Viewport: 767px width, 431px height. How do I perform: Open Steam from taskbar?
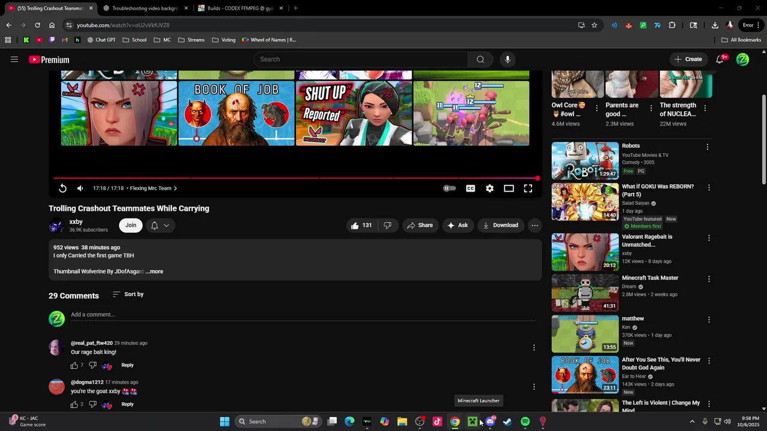[x=508, y=421]
